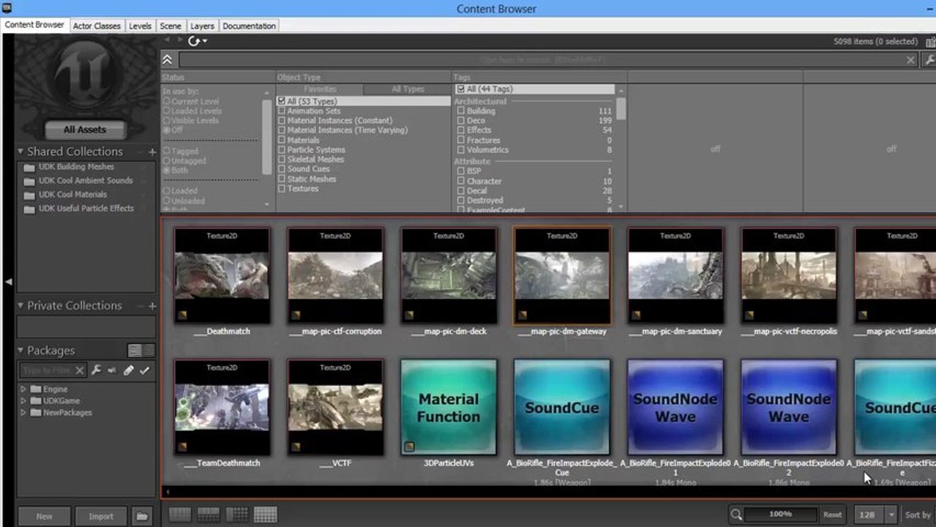This screenshot has height=527, width=936.
Task: Switch to the Actor Classes tab
Action: [97, 26]
